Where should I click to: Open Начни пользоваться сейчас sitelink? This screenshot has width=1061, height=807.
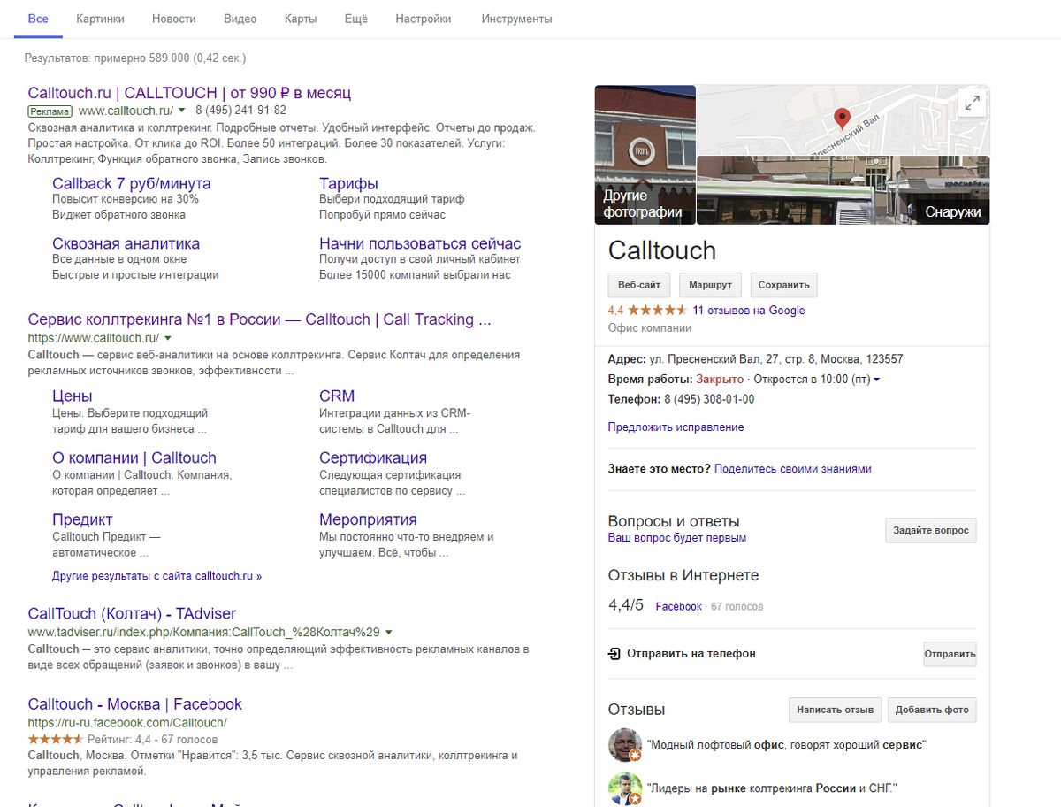coord(420,243)
